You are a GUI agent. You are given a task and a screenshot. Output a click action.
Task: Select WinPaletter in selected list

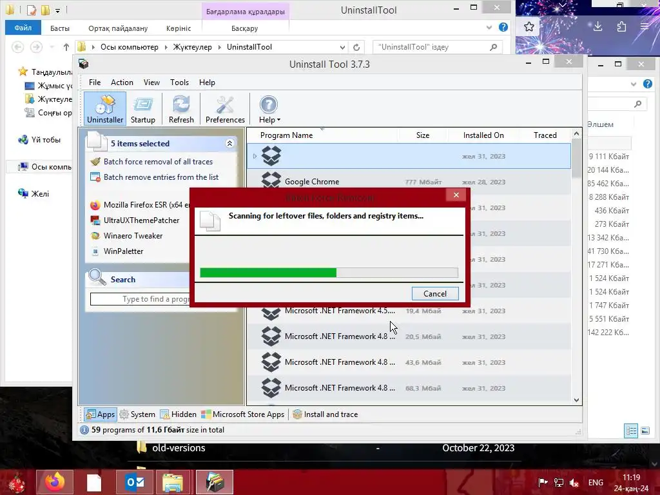tap(123, 251)
